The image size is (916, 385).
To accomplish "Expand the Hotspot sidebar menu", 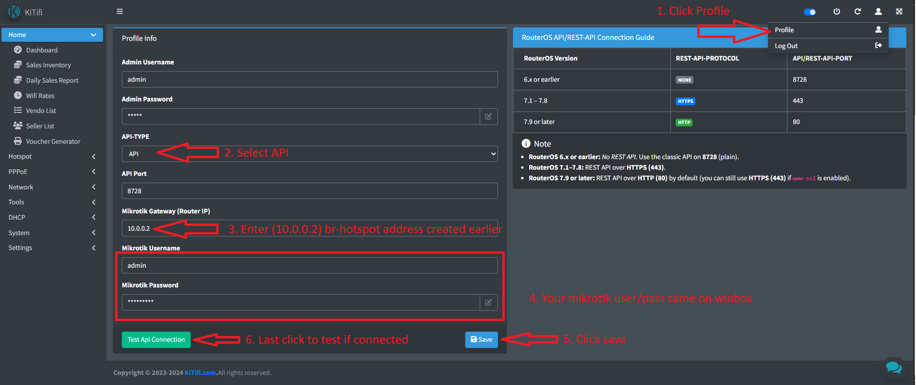I will 52,157.
